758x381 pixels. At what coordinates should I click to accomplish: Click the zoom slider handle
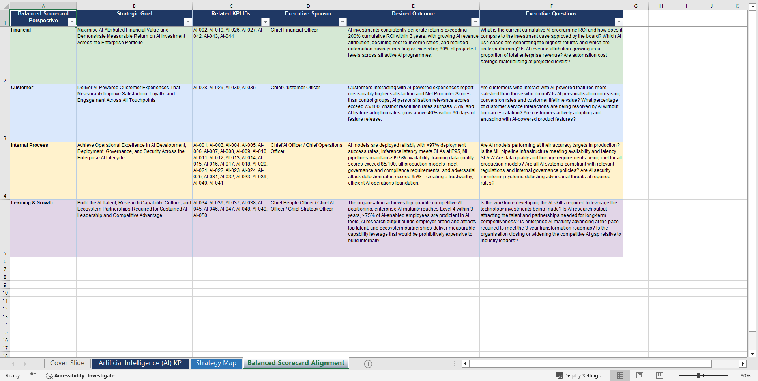(698, 375)
